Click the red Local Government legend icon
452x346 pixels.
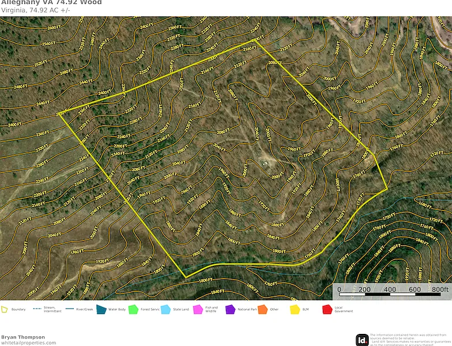327,310
